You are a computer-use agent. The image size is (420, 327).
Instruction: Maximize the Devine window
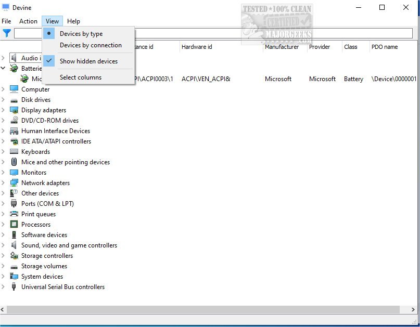point(382,7)
